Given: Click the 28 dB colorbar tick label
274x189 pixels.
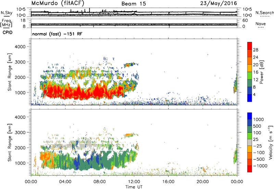Looking at the screenshot, I should (x=256, y=50).
